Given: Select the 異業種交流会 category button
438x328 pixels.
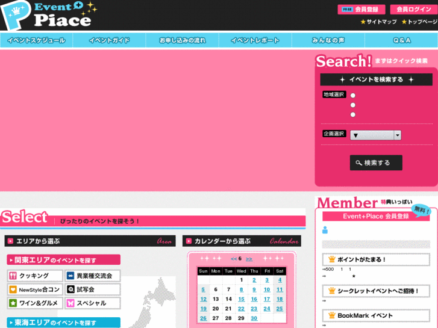Looking at the screenshot, I should pos(93,276).
